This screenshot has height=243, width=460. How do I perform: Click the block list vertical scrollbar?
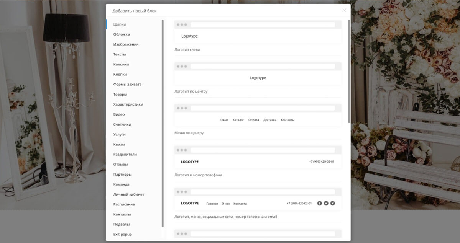click(349, 71)
